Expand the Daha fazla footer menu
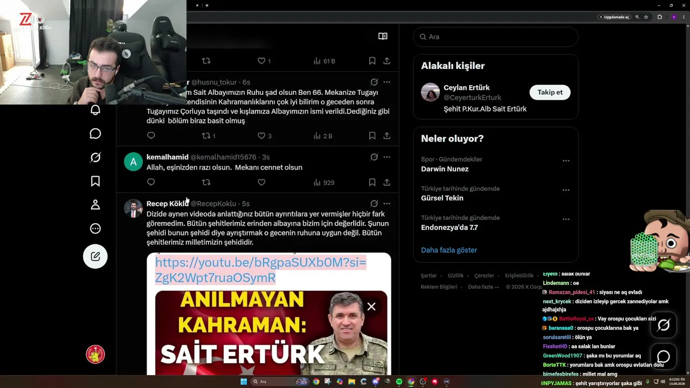Screen dimensions: 690x388 point(484,287)
